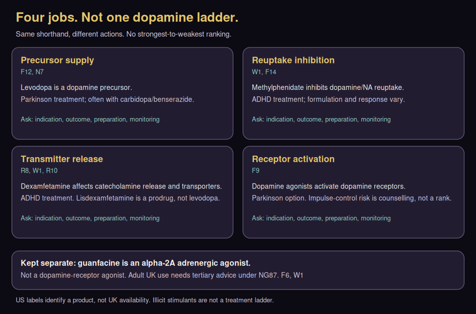Click the "Reuptake inhibition" card heading
Image resolution: width=476 pixels, height=314 pixels.
click(x=293, y=60)
